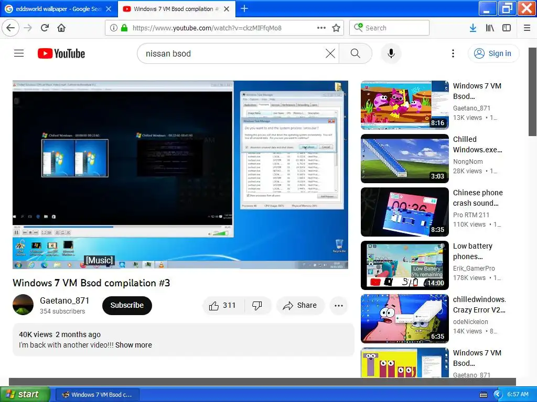
Task: Go to YouTube home via logo
Action: coord(61,53)
